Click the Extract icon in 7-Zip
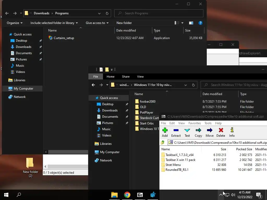Image resolution: width=267 pixels, height=200 pixels. [x=176, y=132]
